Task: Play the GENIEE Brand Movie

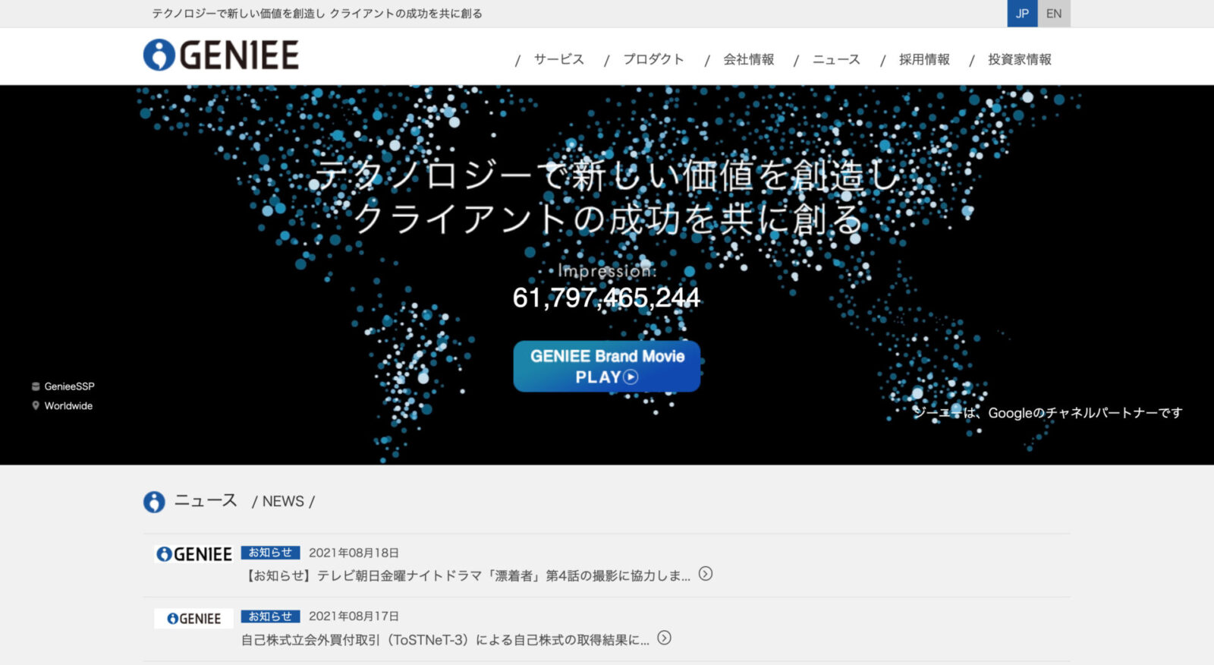Action: click(606, 366)
